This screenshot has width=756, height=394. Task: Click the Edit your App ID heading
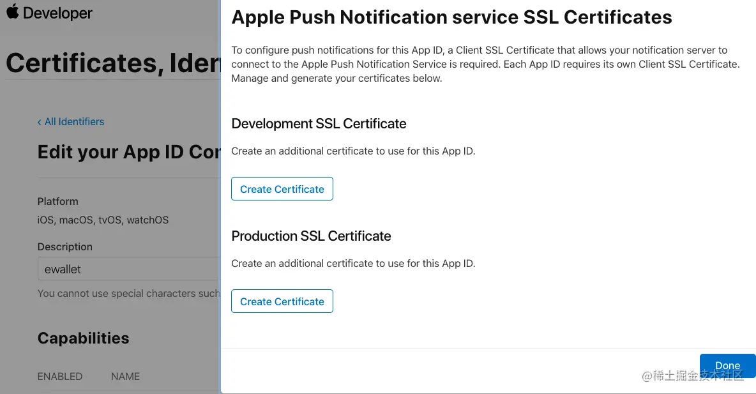[128, 152]
